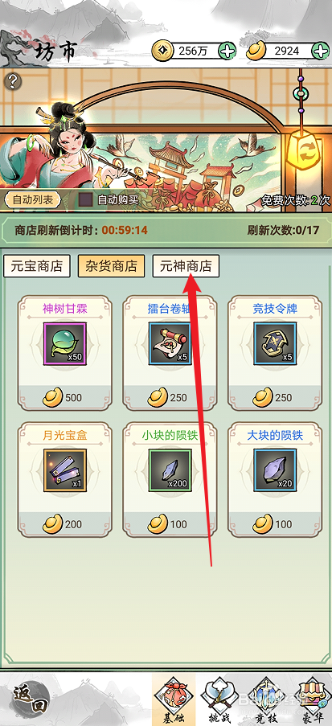Select the 擂台卷轴 scroll item
The height and width of the screenshot is (726, 332).
170,343
